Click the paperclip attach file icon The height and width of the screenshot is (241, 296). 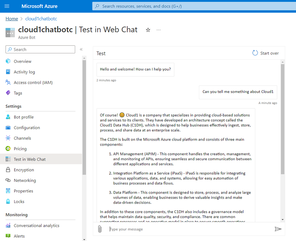(100, 229)
